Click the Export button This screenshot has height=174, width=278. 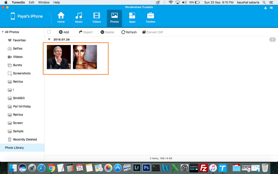86,32
